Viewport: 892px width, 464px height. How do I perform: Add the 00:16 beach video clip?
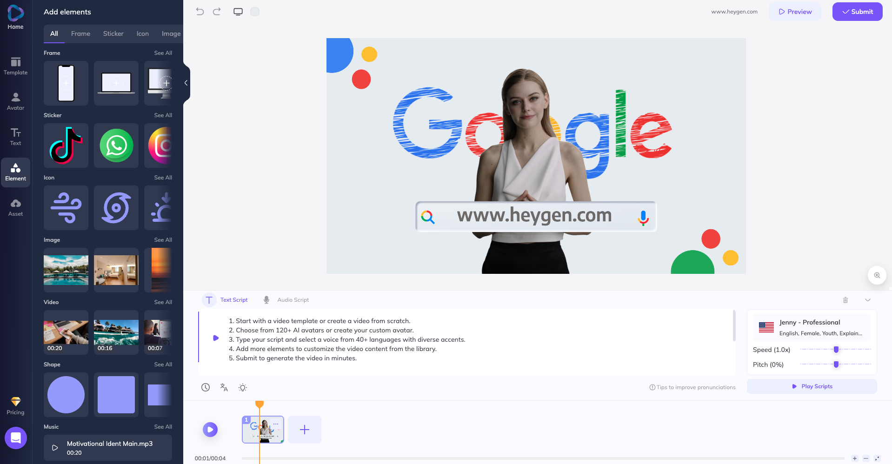click(116, 332)
